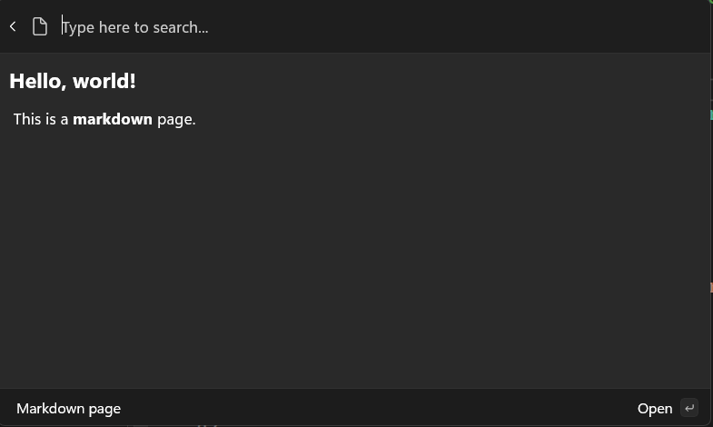Click the word "page" in the footer label
The image size is (713, 427).
pos(105,410)
